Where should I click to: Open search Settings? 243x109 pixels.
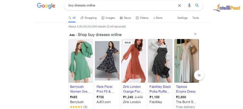coord(183,18)
